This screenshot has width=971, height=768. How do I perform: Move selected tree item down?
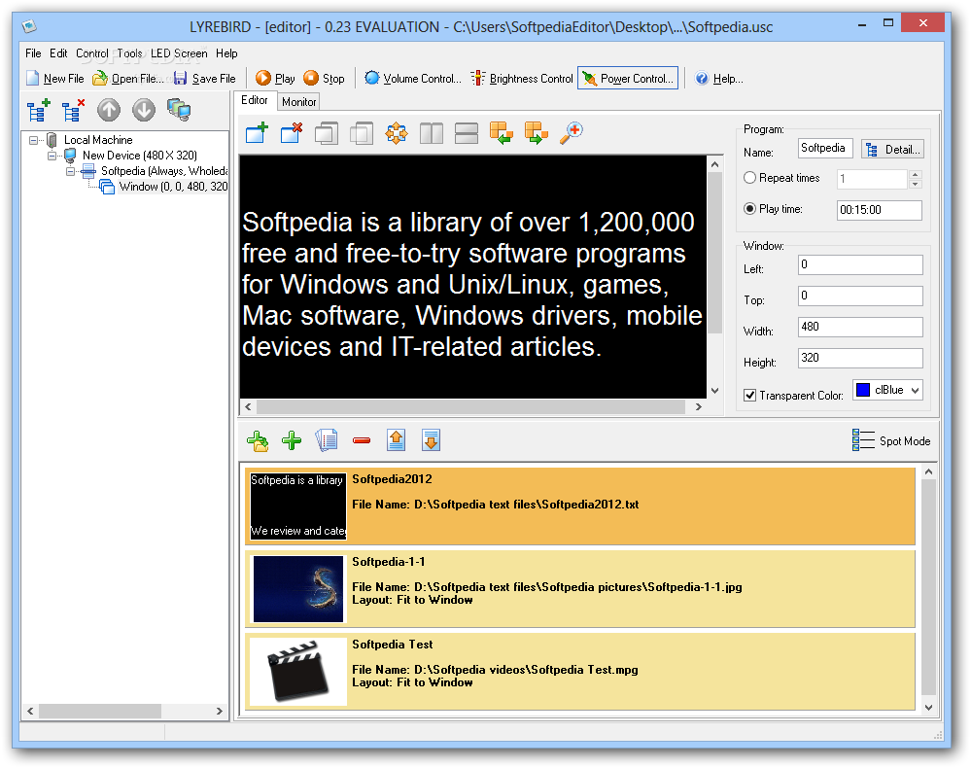pyautogui.click(x=144, y=110)
